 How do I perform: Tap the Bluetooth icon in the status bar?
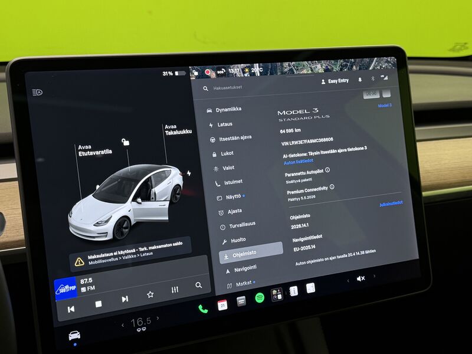click(373, 78)
